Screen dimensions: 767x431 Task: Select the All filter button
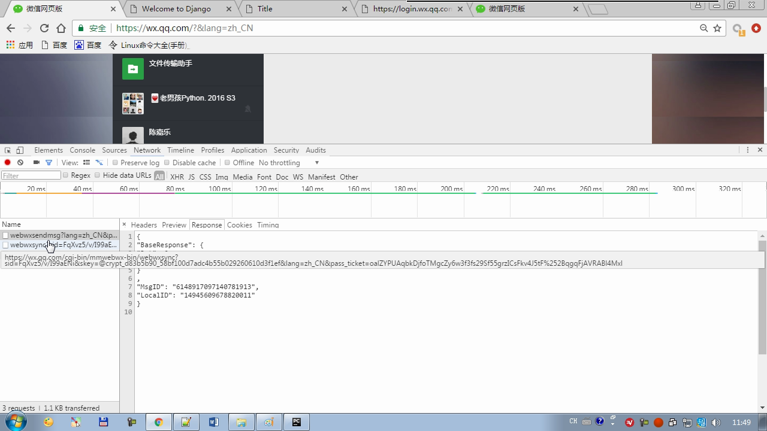pyautogui.click(x=159, y=176)
